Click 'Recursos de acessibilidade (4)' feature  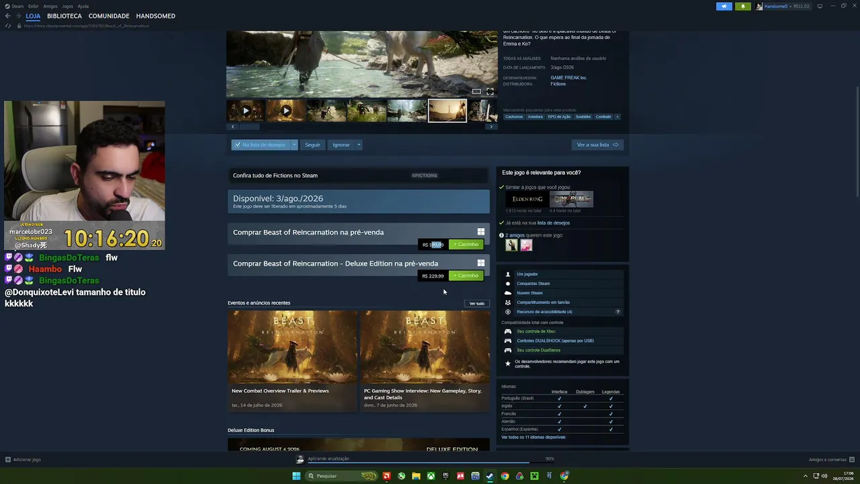click(544, 312)
